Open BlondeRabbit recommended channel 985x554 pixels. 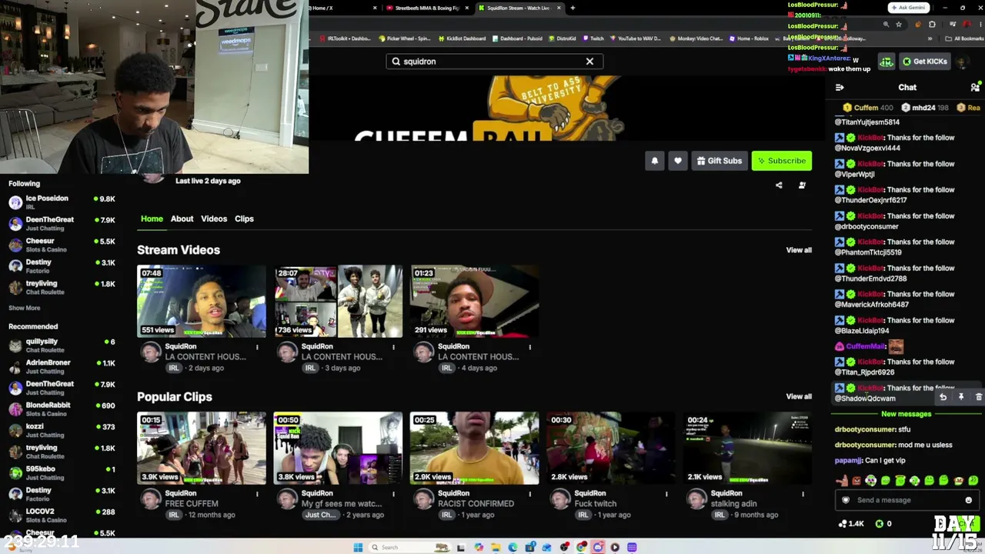click(x=62, y=409)
